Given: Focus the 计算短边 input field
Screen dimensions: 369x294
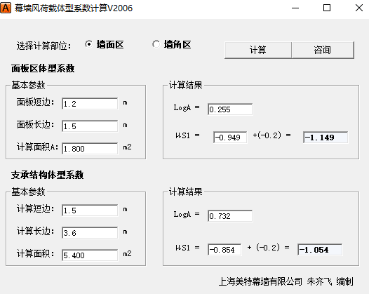Looking at the screenshot, I should 90,211.
